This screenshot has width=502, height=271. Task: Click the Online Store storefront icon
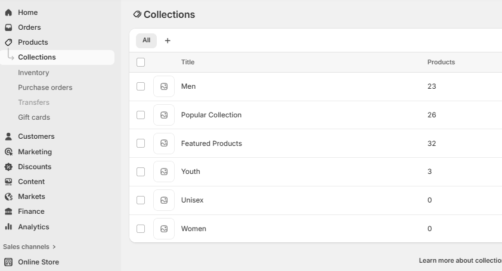coord(8,262)
